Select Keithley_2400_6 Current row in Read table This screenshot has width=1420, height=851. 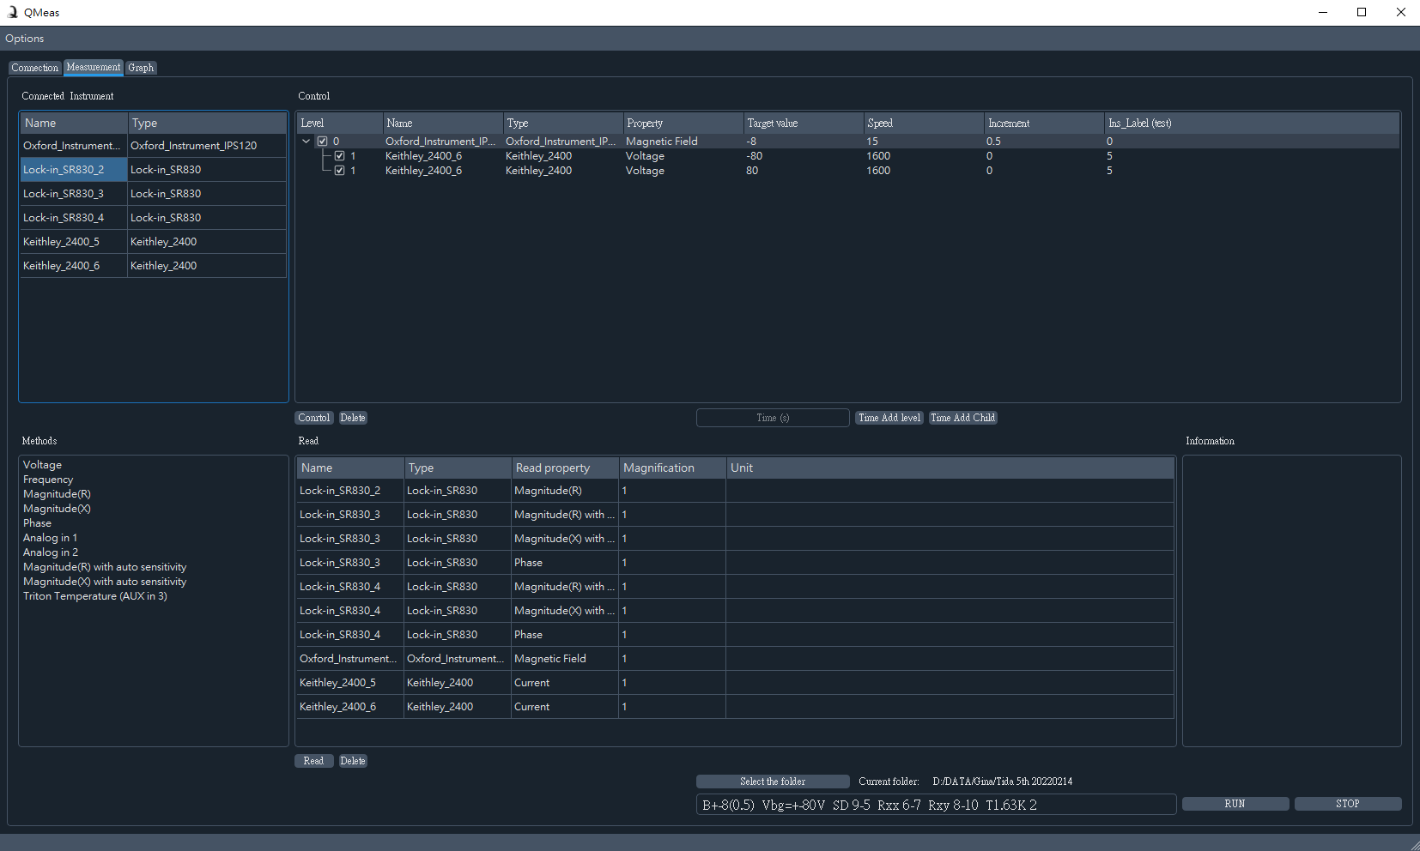pos(735,707)
